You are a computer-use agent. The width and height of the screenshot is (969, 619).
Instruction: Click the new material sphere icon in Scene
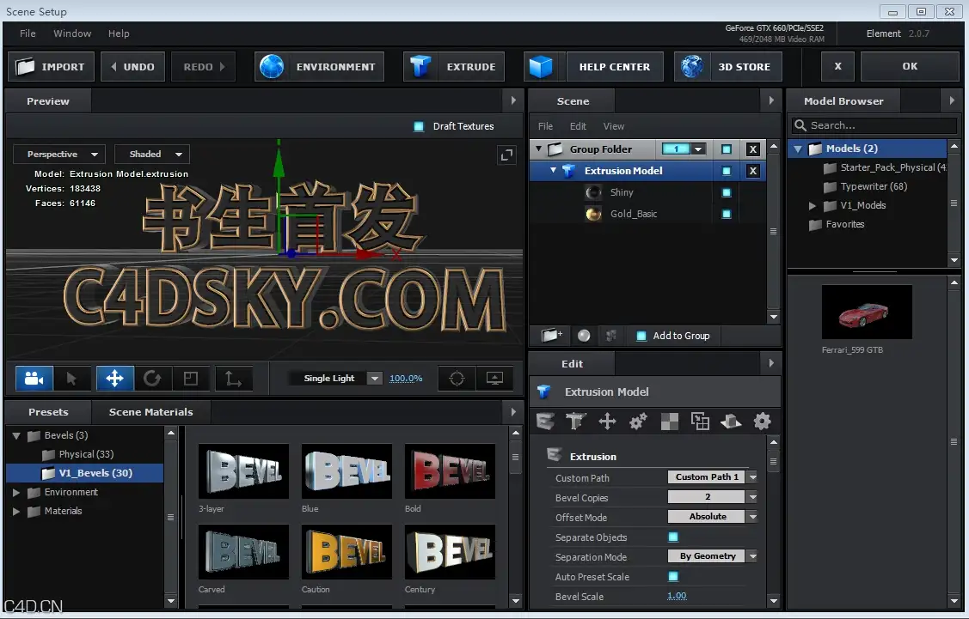click(583, 335)
